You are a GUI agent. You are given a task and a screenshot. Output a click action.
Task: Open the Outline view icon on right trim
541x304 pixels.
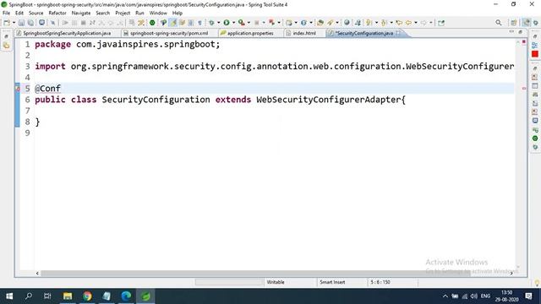point(535,45)
